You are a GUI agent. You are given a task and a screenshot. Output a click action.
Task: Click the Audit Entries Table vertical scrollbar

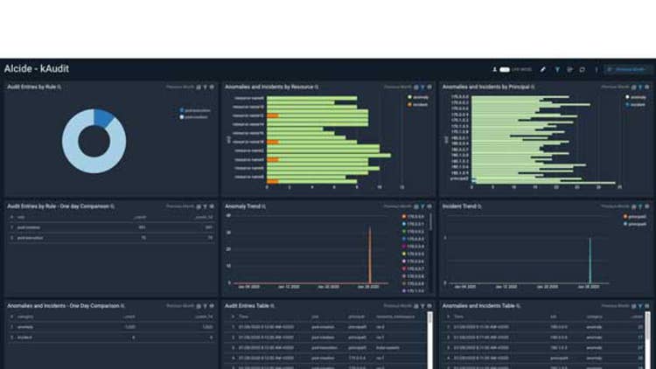430,337
